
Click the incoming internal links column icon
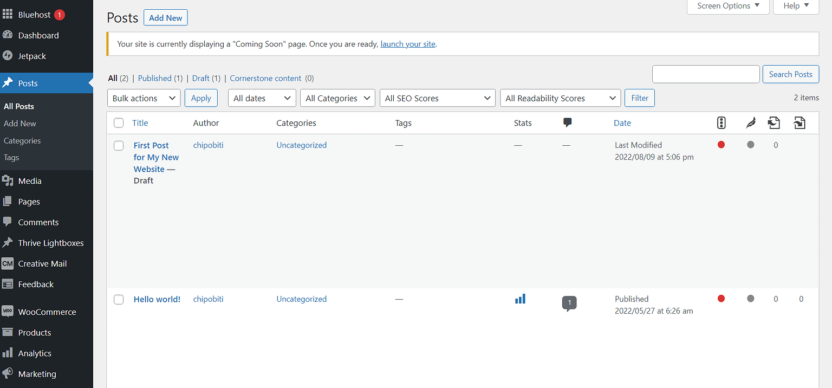[x=774, y=122]
